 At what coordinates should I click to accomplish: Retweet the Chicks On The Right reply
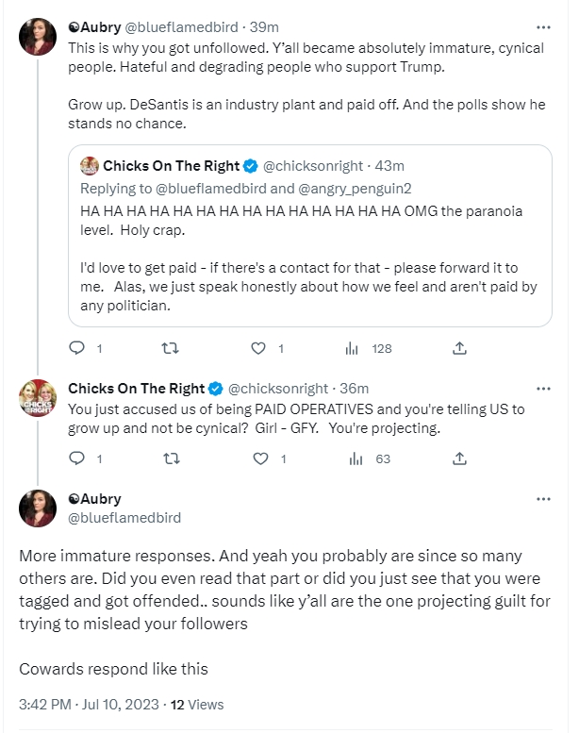[x=170, y=459]
